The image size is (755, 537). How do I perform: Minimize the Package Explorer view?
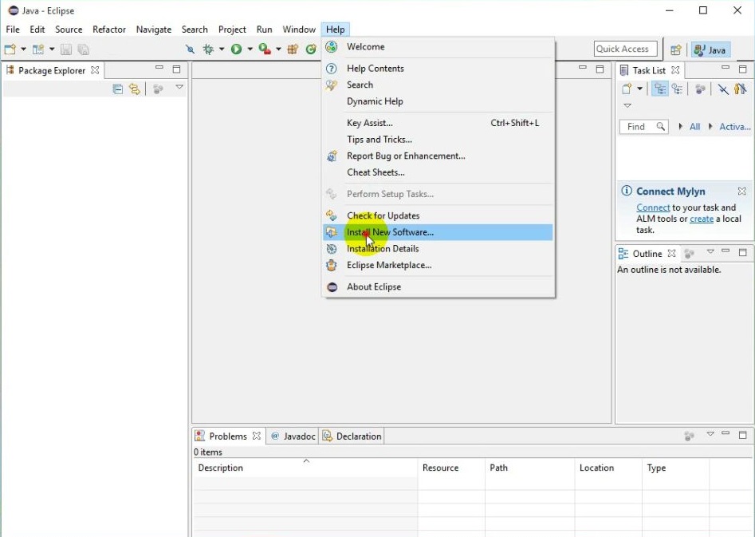tap(159, 68)
